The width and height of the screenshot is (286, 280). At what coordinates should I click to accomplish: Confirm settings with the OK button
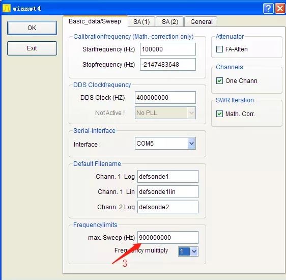click(32, 28)
